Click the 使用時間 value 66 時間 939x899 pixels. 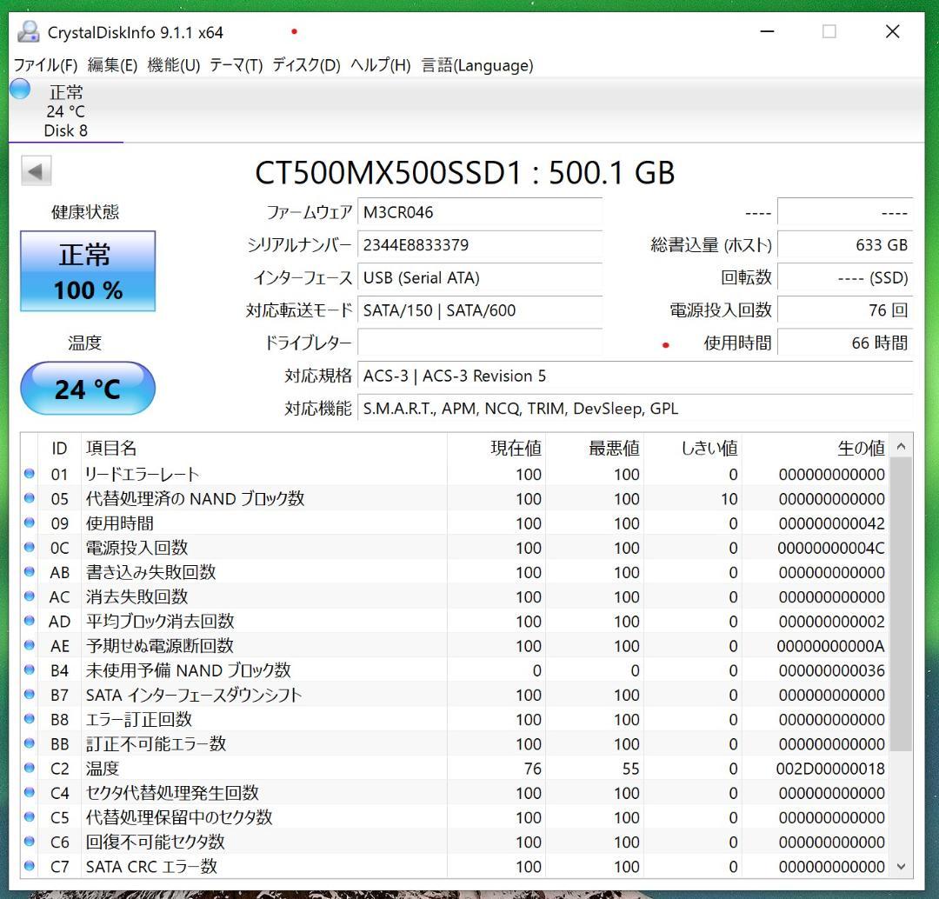pos(845,343)
